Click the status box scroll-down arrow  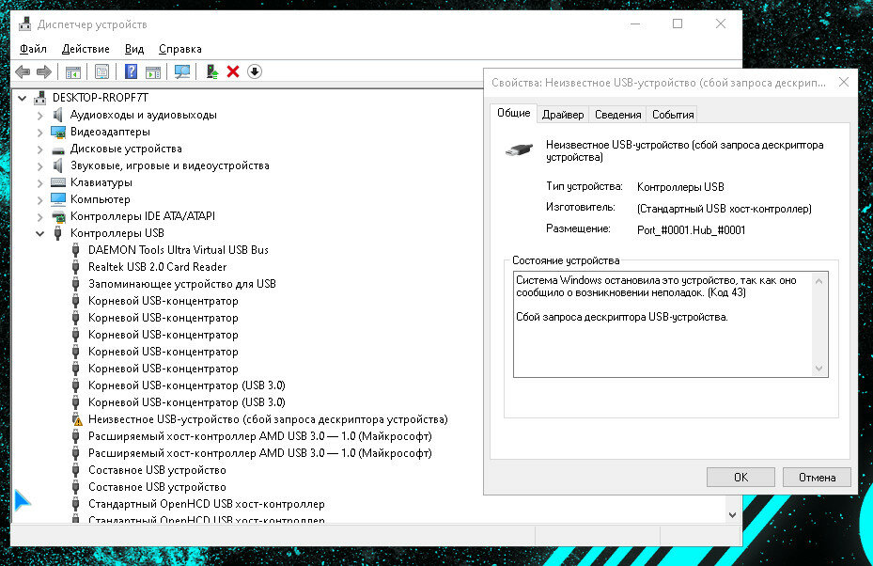818,368
